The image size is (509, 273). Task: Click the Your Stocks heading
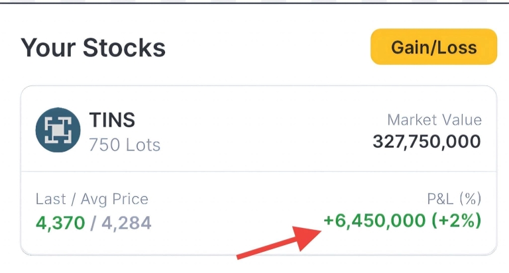[x=93, y=48]
